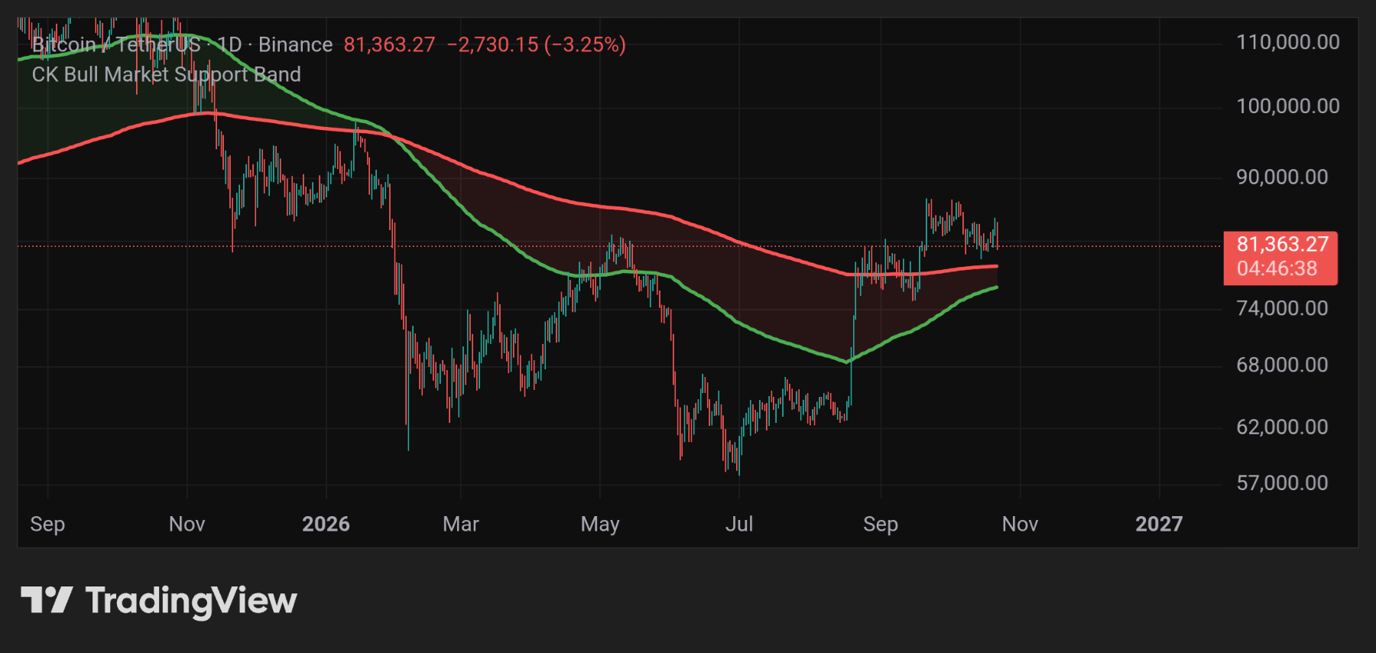Viewport: 1376px width, 653px height.
Task: Click the 57,000.00 price axis label
Action: coord(1283,482)
